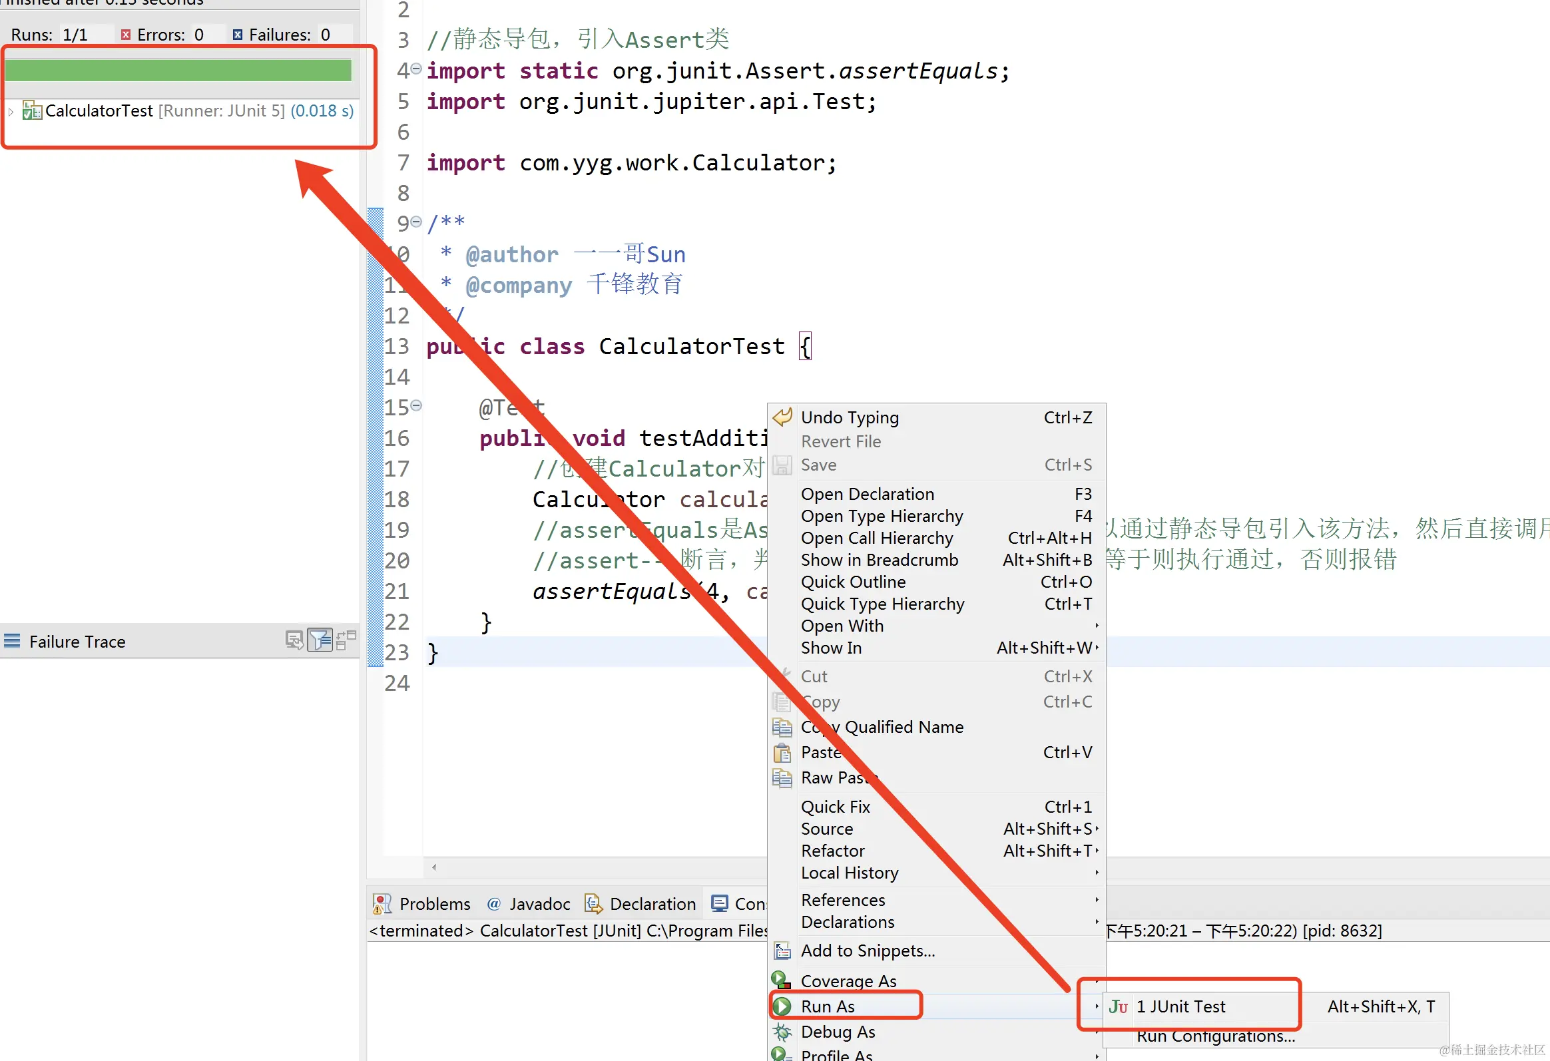Click the editor horizontal scroll left arrow
Viewport: 1550px width, 1061px height.
[x=434, y=867]
